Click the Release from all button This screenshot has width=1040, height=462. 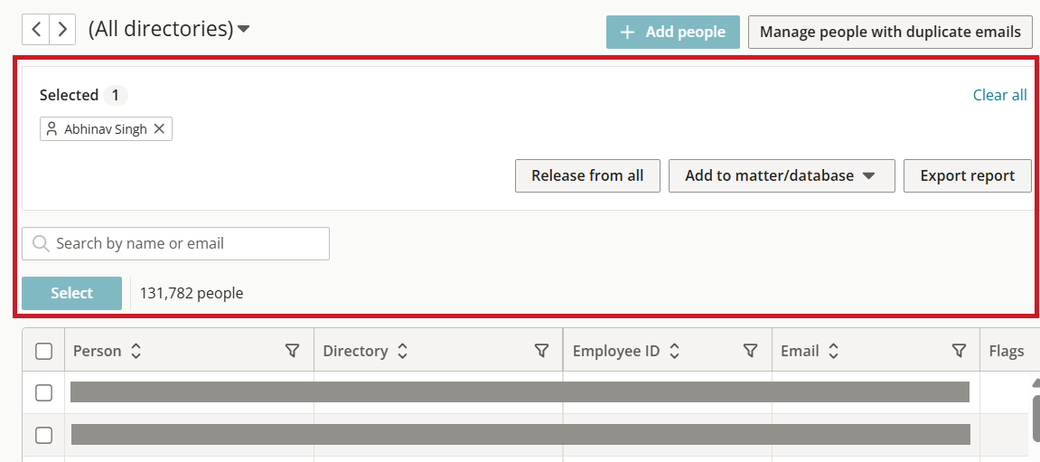point(587,176)
